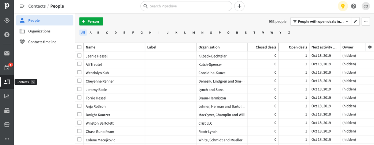Sort by Next activity column header
The image size is (374, 145).
click(325, 47)
